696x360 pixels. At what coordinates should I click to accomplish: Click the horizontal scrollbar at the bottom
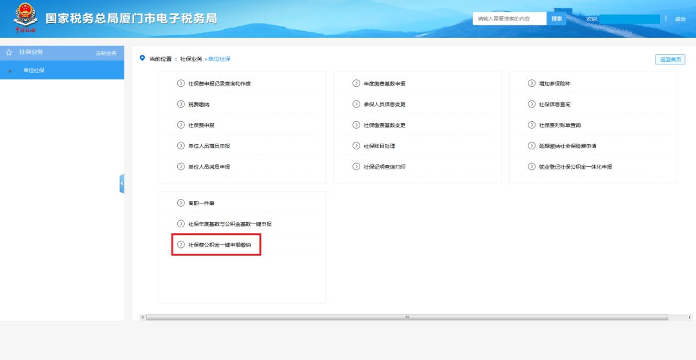point(406,317)
